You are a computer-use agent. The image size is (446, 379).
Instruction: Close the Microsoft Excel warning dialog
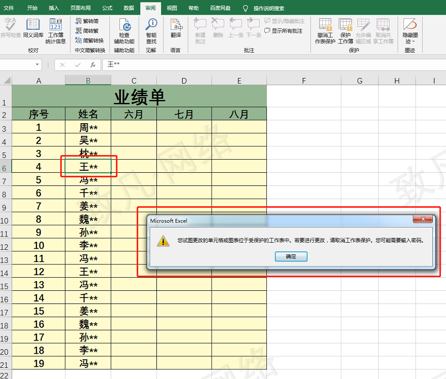click(423, 219)
